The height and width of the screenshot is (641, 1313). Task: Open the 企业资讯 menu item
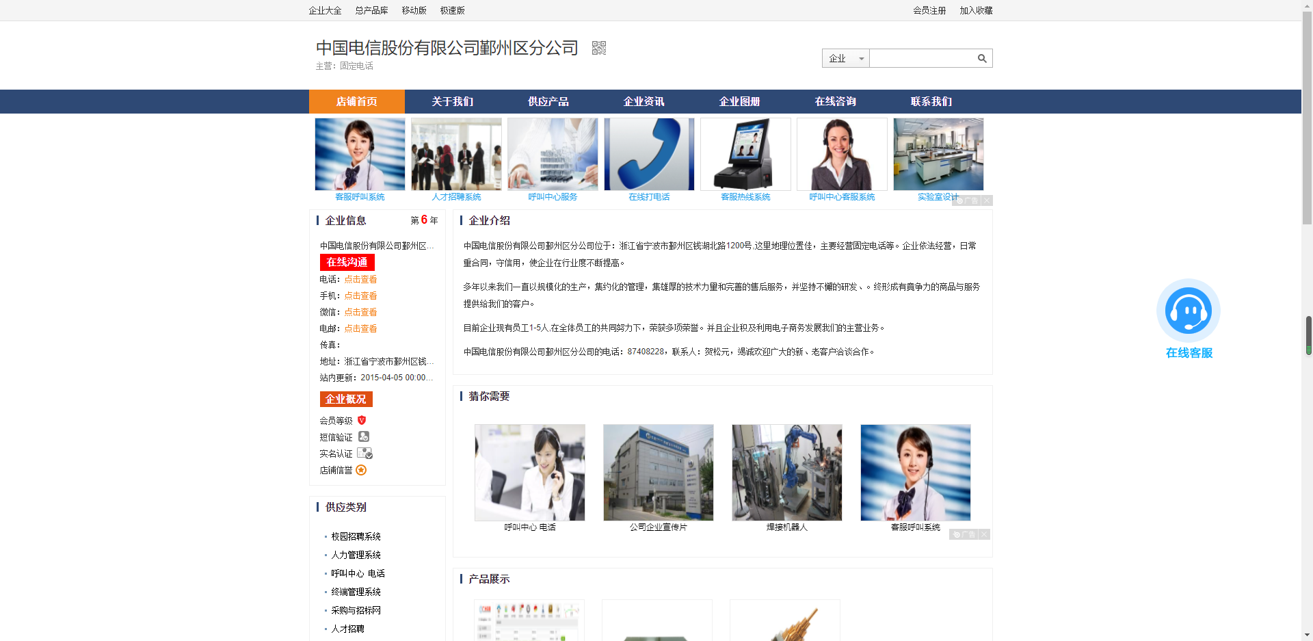pyautogui.click(x=644, y=101)
